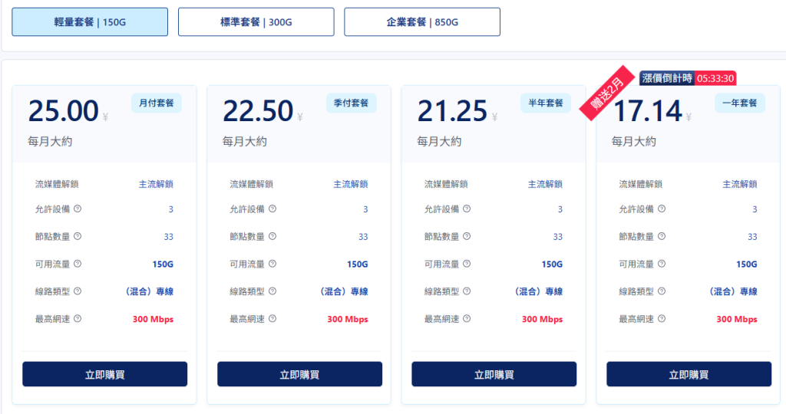Click help icon beside 允許設備 in monthly plan

78,209
